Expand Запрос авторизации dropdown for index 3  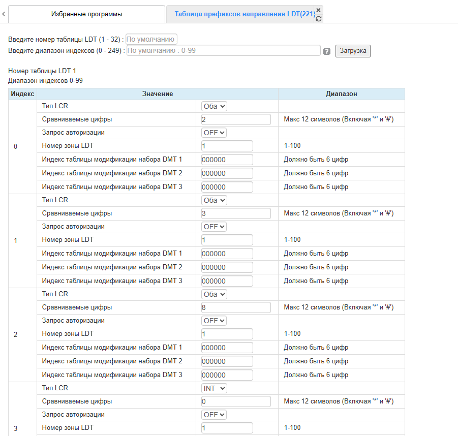214,415
